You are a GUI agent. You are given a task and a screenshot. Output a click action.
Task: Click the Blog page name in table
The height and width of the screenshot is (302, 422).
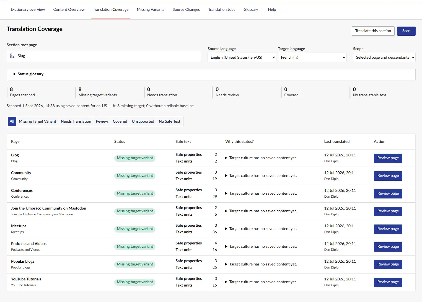15,155
